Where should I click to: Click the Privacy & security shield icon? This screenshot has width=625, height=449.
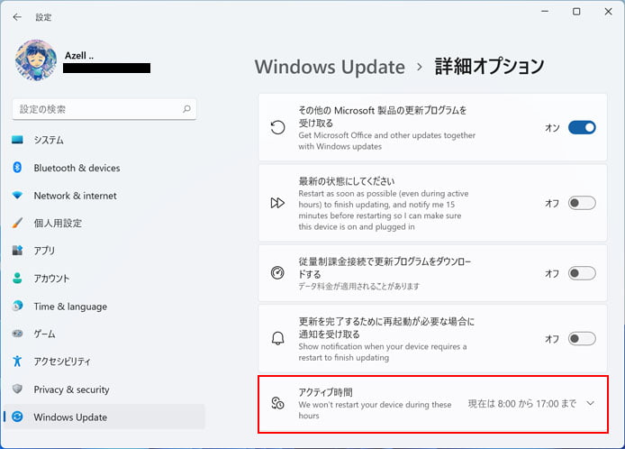pyautogui.click(x=17, y=389)
